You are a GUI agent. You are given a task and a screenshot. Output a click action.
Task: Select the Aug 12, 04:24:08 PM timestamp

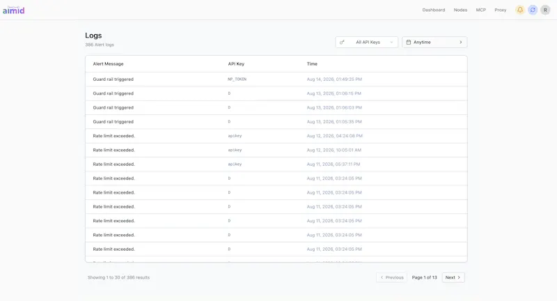(335, 136)
